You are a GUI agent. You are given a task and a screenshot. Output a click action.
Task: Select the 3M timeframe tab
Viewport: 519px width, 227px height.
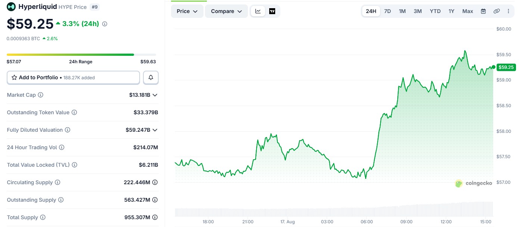coord(418,11)
